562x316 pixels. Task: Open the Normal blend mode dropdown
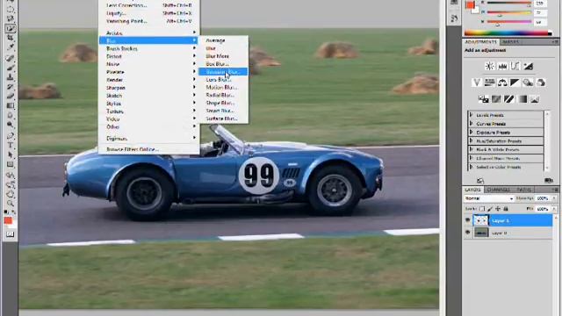488,198
